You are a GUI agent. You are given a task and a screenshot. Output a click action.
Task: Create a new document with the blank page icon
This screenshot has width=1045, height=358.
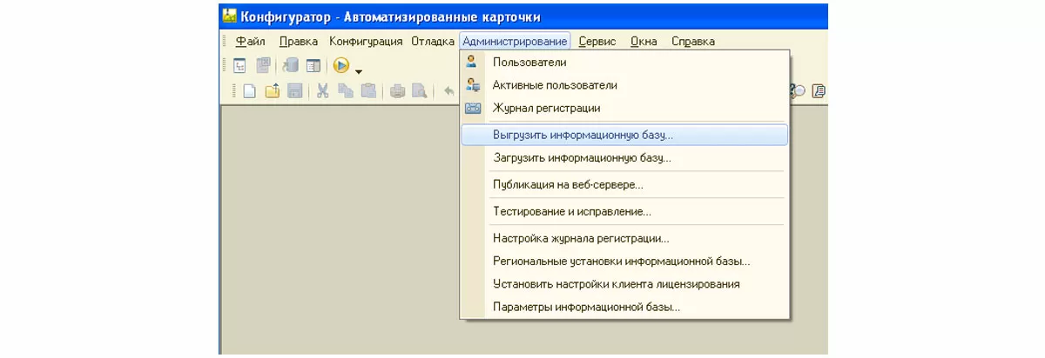[x=249, y=90]
